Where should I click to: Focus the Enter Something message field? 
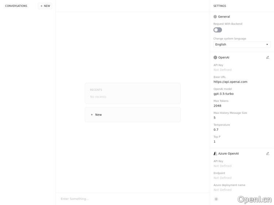coord(133,199)
